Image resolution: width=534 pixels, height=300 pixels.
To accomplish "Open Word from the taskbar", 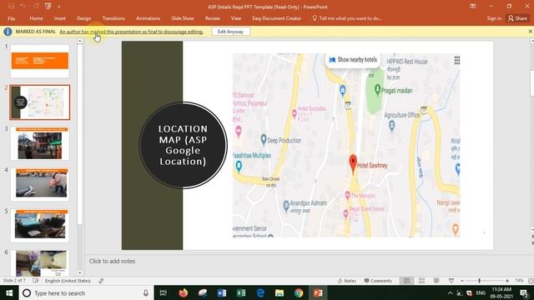I will click(222, 292).
